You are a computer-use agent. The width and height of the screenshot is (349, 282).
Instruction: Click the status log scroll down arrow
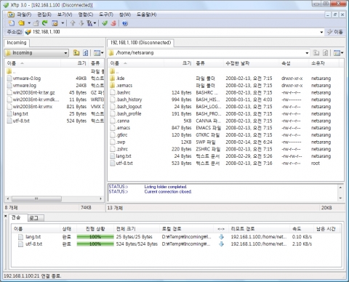coord(340,198)
